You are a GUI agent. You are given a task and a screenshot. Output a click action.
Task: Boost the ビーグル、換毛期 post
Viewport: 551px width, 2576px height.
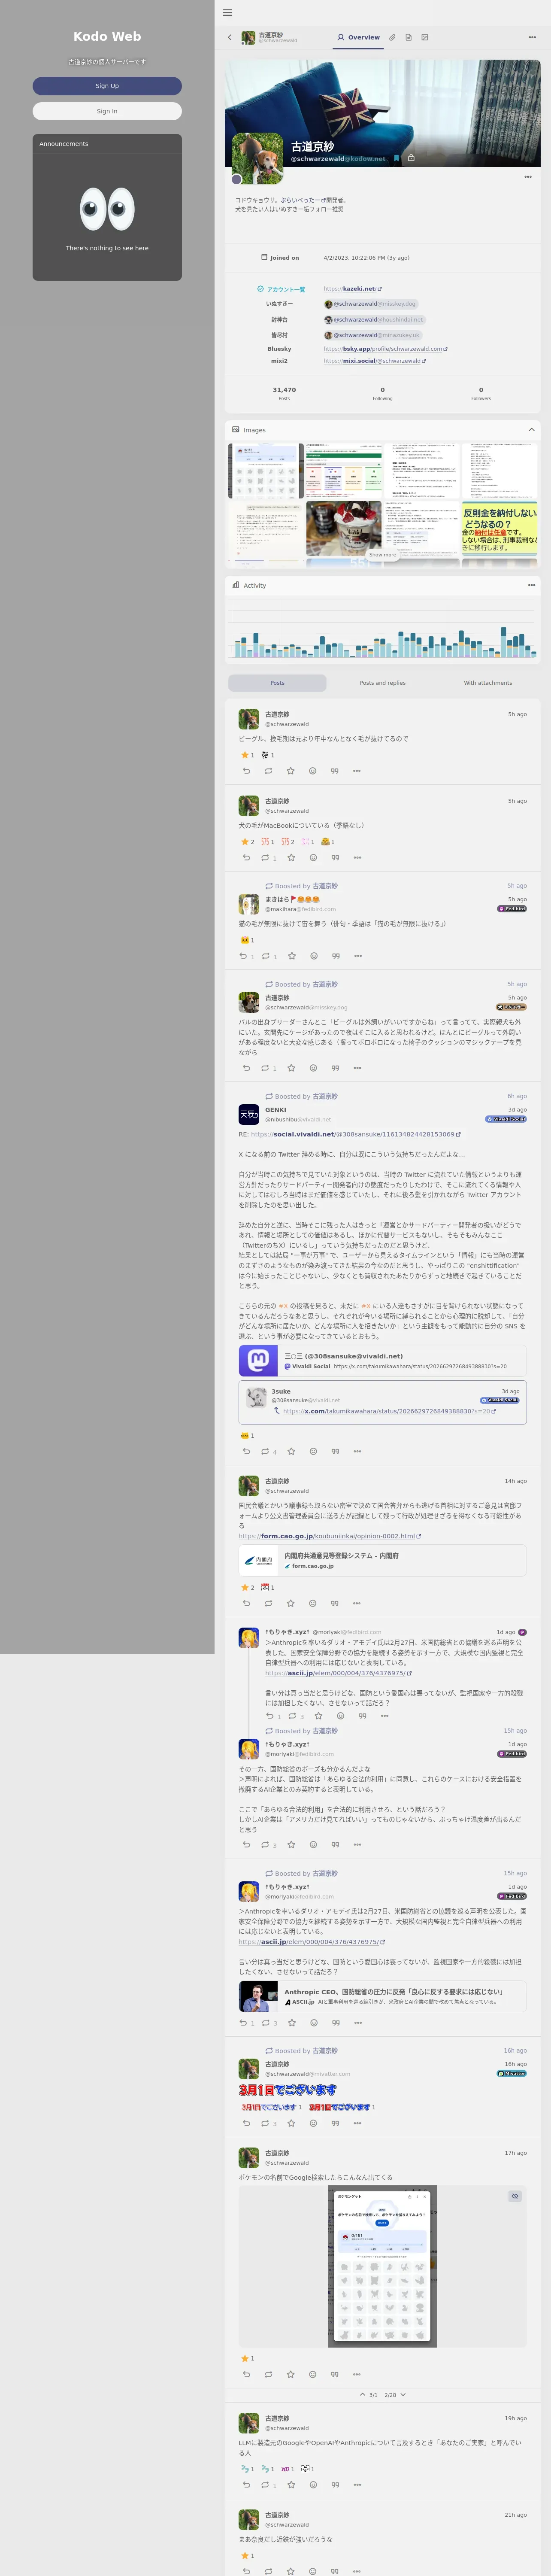pos(268,771)
